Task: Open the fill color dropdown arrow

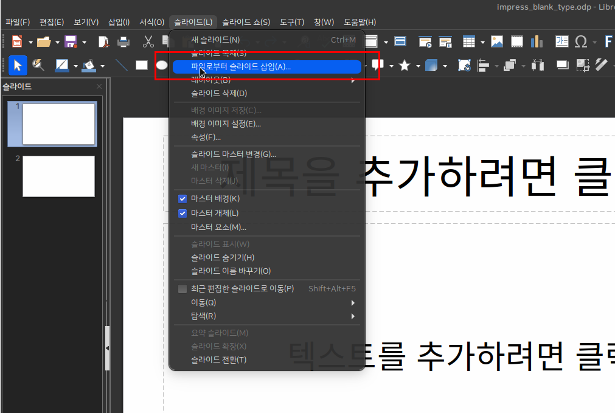Action: coord(102,66)
